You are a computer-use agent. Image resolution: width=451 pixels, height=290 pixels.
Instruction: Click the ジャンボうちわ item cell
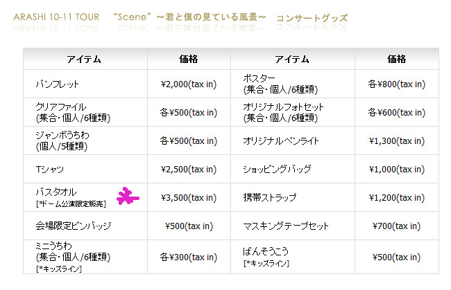click(85, 141)
